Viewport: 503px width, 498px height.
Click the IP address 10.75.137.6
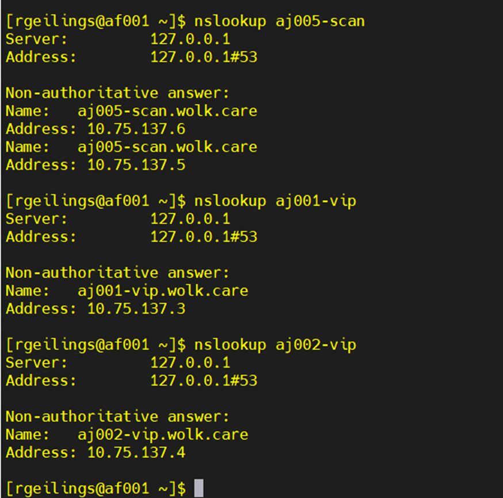coord(136,129)
